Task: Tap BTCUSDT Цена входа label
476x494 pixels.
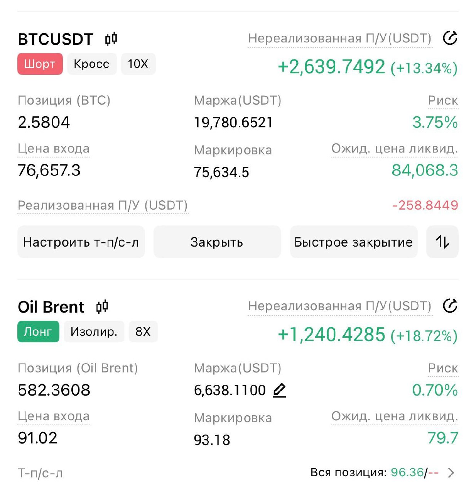Action: click(54, 149)
